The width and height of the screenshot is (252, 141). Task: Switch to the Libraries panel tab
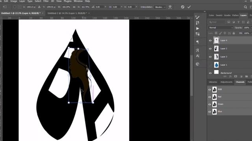click(x=213, y=82)
